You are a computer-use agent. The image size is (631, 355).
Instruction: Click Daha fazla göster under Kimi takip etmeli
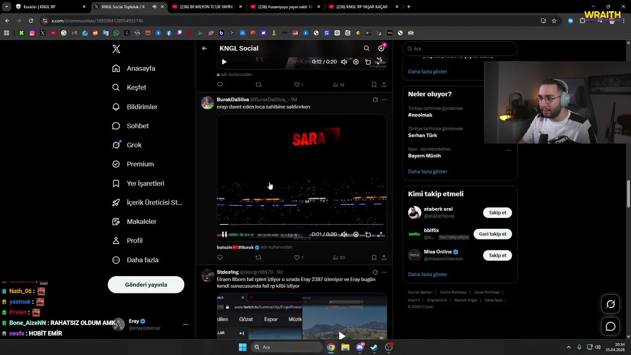pos(427,274)
